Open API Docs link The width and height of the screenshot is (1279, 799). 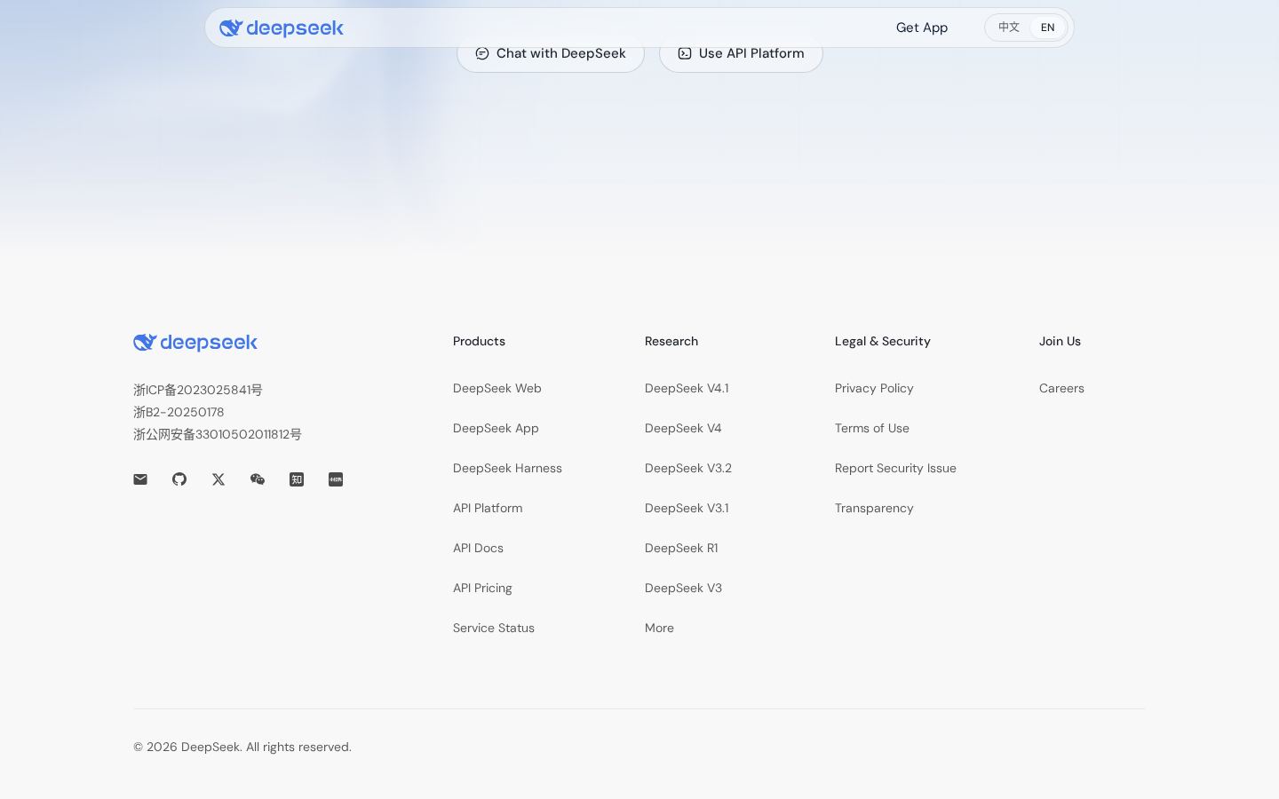[478, 548]
